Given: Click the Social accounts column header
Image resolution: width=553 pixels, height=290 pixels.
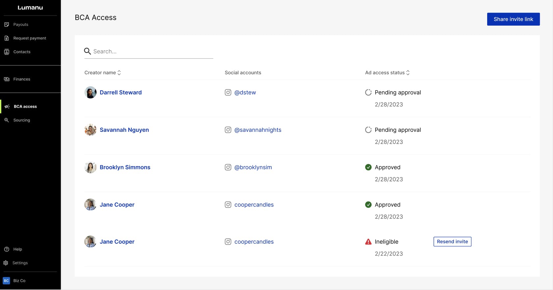Looking at the screenshot, I should pos(243,73).
